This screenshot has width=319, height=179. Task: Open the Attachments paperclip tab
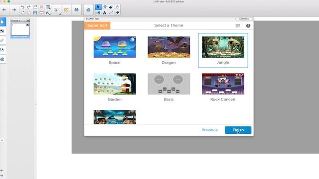2,40
